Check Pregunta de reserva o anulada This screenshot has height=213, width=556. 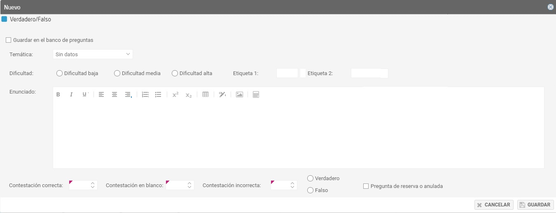(366, 186)
